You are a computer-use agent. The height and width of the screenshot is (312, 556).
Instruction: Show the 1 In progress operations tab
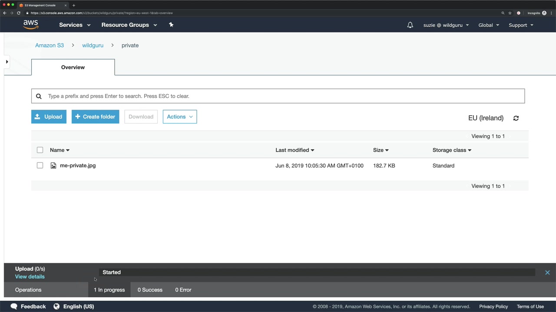109,290
